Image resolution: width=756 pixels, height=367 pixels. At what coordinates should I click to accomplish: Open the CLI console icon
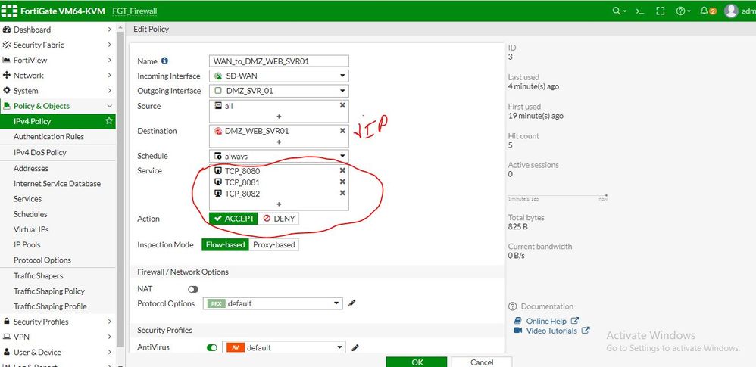tap(640, 11)
